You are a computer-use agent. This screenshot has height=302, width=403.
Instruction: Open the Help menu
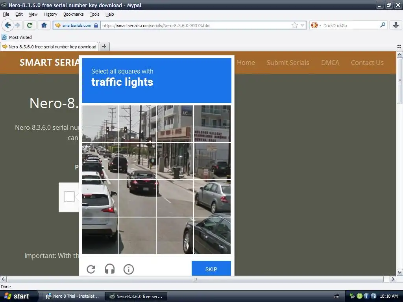[x=110, y=14]
